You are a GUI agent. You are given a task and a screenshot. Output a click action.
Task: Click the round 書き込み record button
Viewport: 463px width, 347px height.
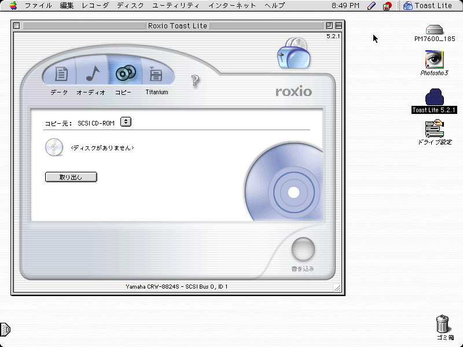point(303,249)
